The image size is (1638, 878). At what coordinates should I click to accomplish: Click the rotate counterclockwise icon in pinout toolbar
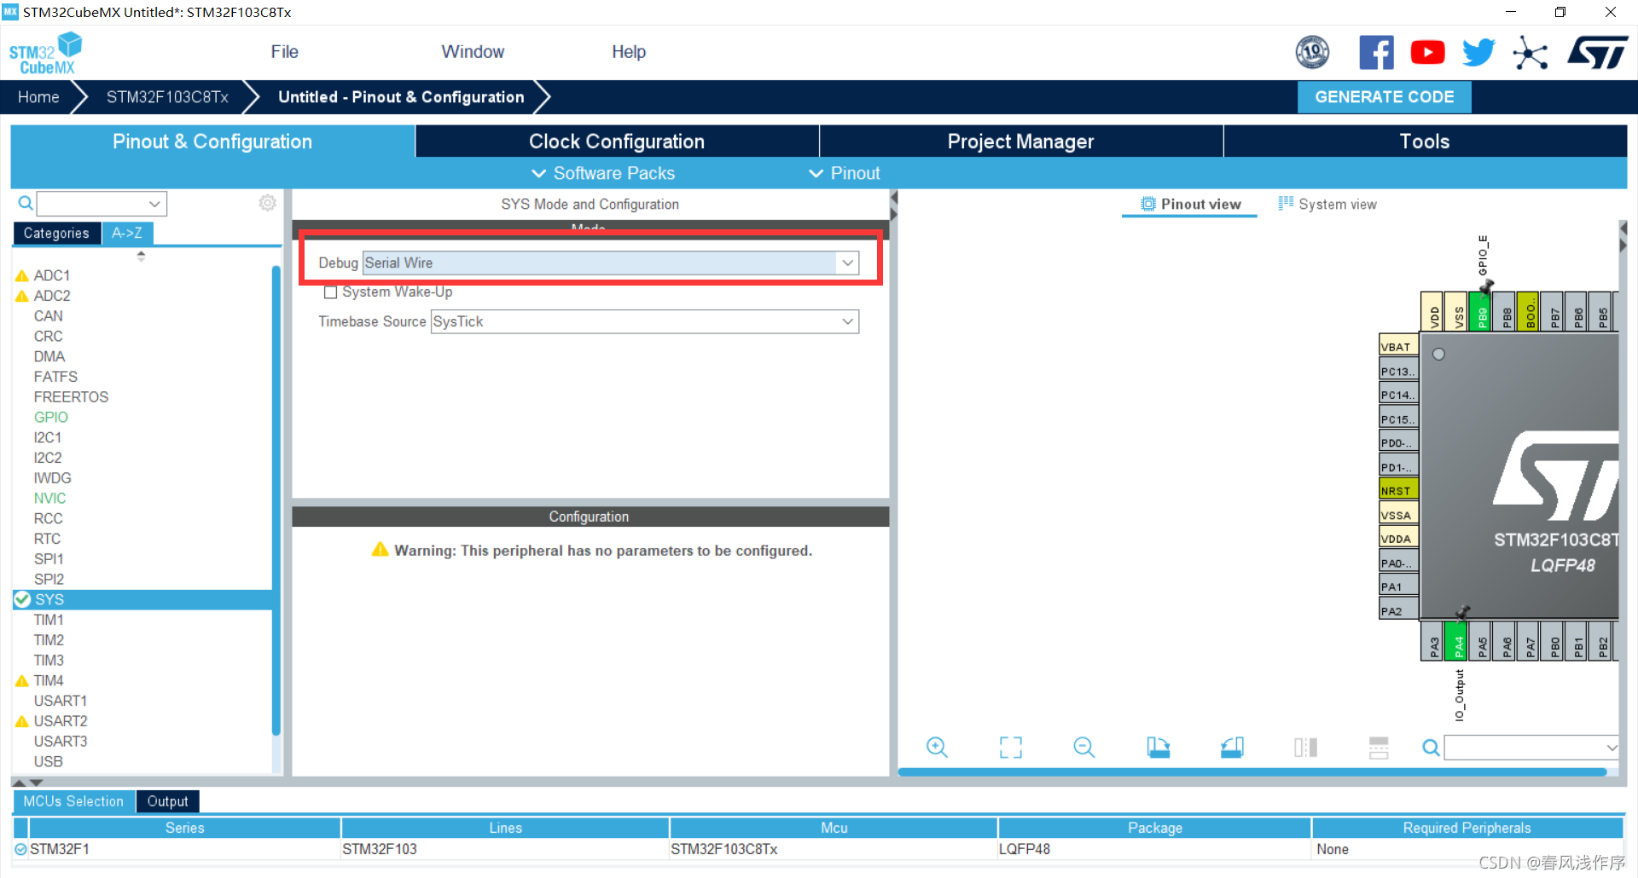coord(1232,748)
